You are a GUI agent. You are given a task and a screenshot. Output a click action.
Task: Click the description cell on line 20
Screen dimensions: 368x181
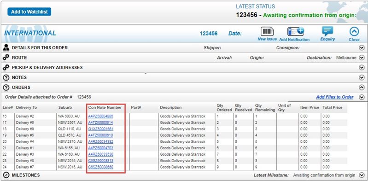pos(182,141)
